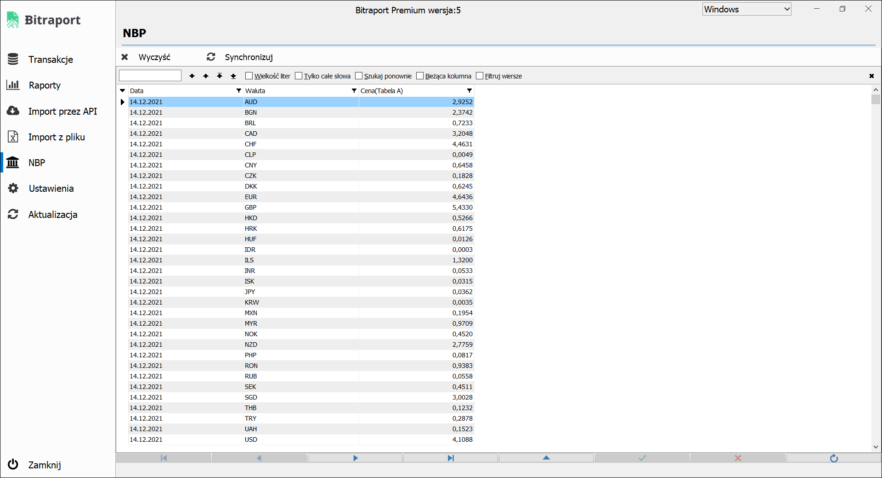Find previous match with up arrow

coord(206,76)
